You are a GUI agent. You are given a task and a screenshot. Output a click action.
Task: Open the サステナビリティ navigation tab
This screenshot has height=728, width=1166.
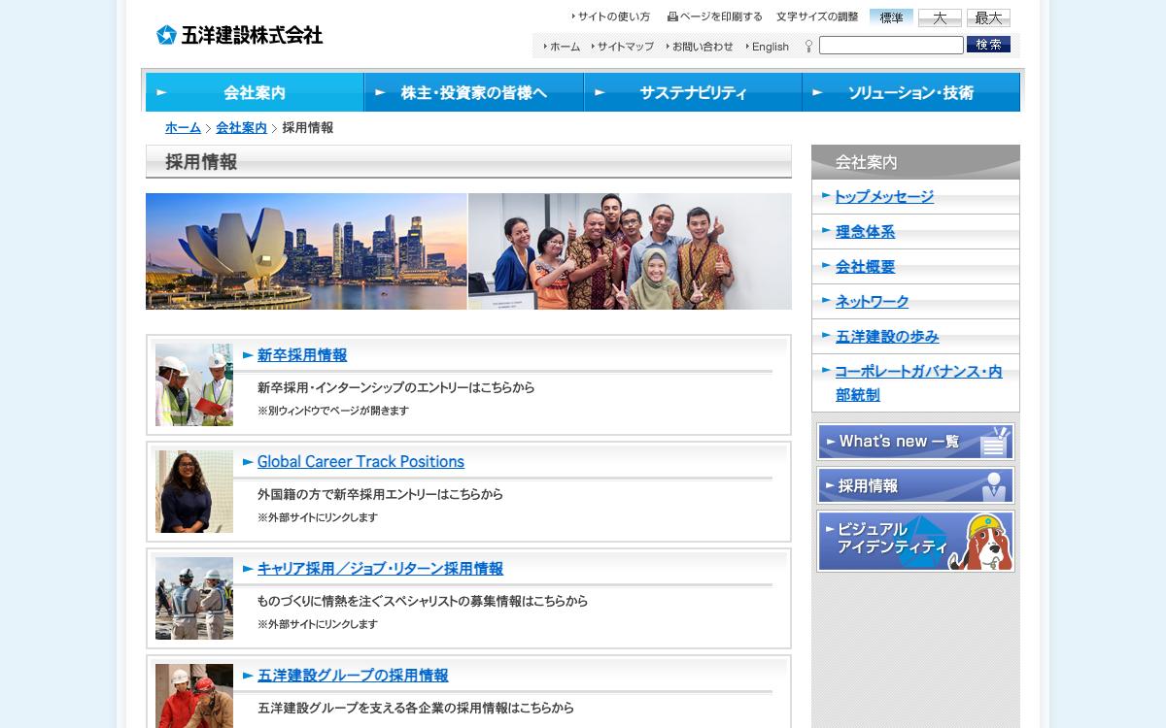coord(693,92)
